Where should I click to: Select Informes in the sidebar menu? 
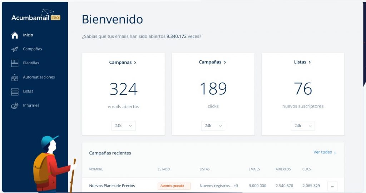[x=31, y=105]
